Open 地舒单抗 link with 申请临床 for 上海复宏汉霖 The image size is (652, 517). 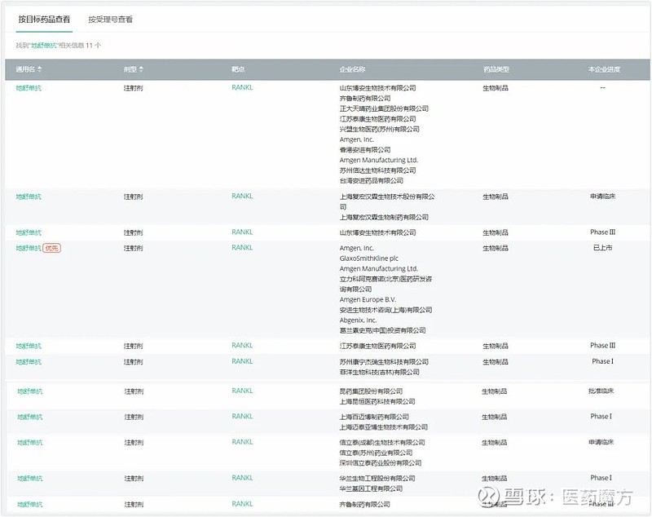(29, 197)
